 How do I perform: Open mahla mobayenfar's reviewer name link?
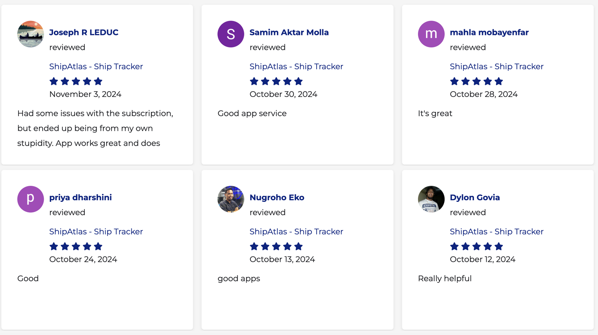pyautogui.click(x=489, y=33)
